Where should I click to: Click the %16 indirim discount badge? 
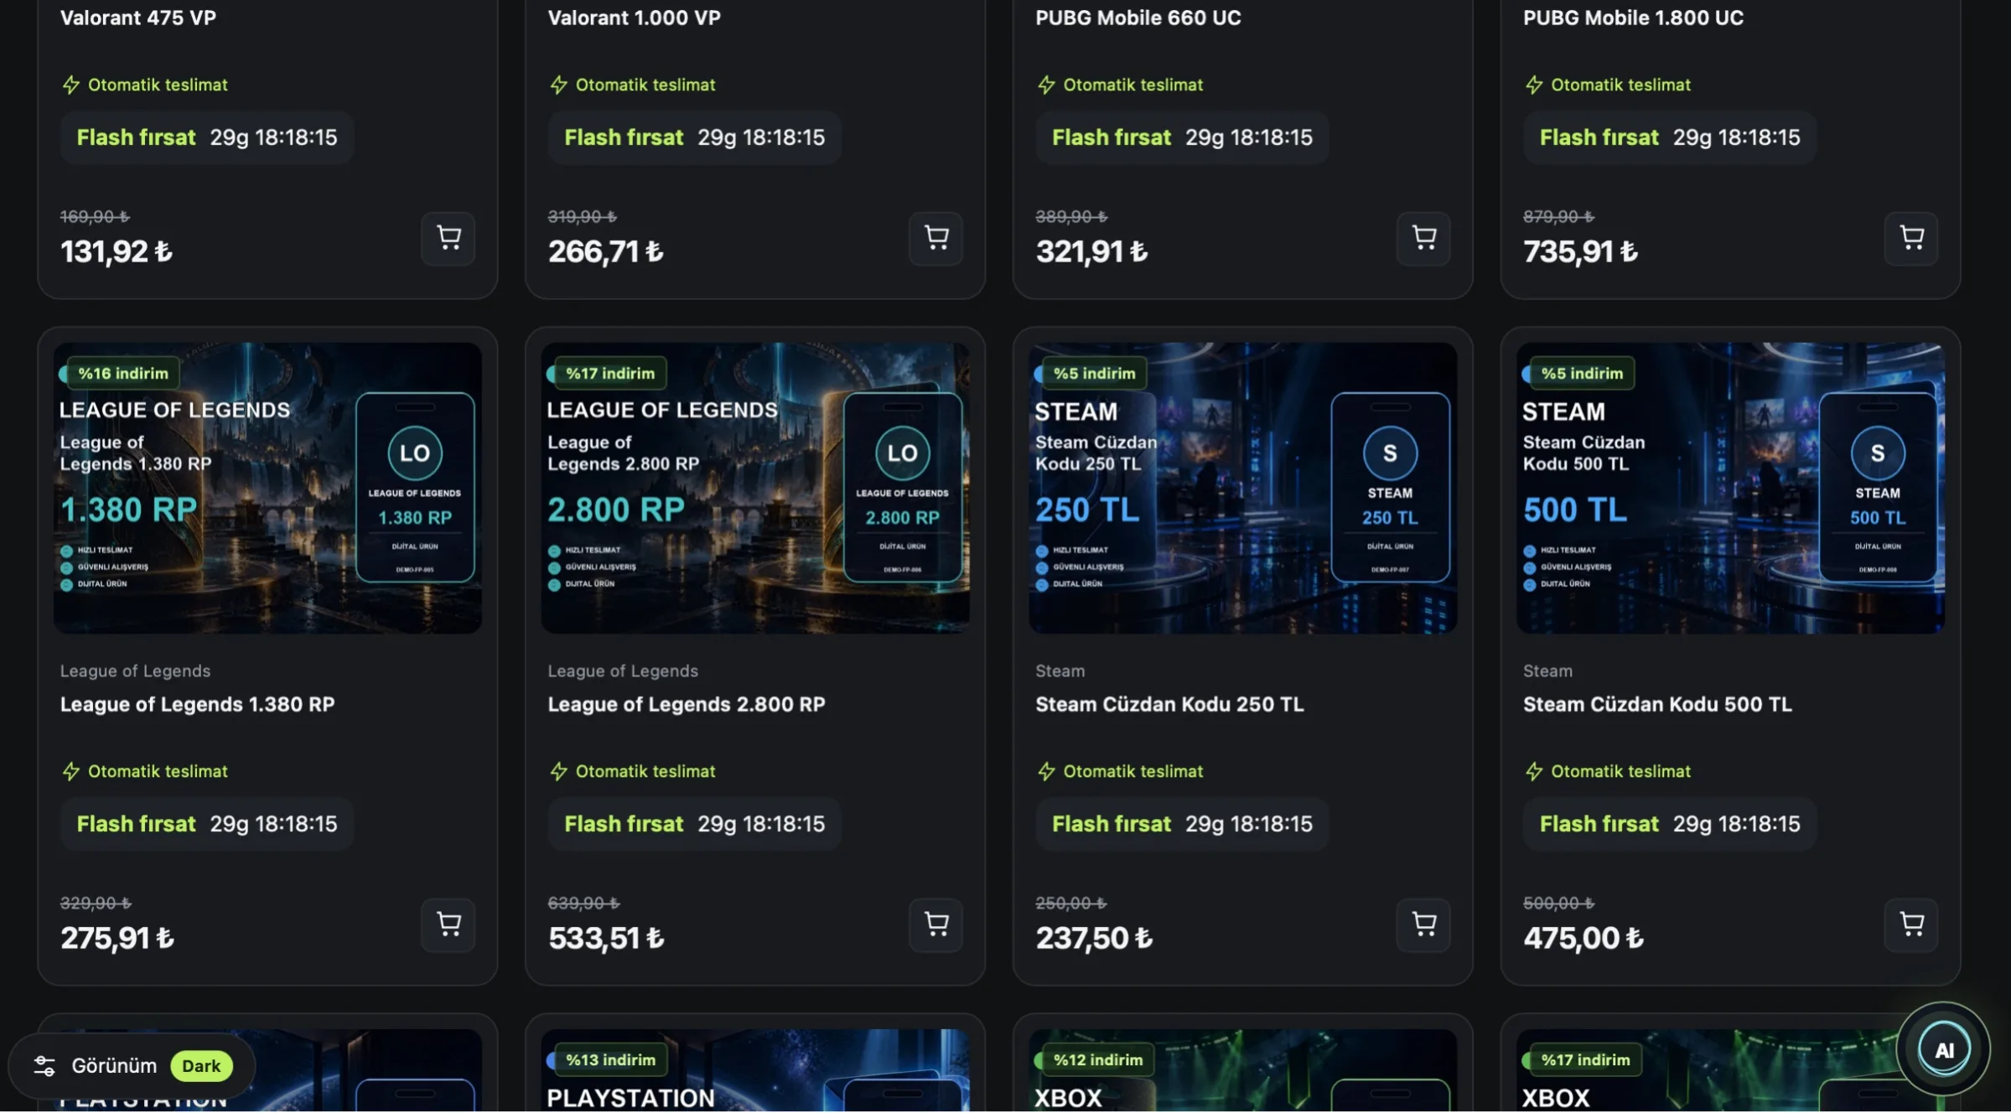tap(122, 374)
